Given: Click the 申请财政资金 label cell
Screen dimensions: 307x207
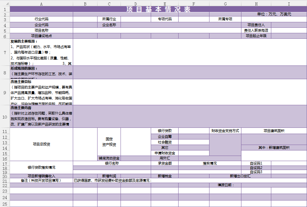Looking at the screenshot, I should pyautogui.click(x=164, y=153).
